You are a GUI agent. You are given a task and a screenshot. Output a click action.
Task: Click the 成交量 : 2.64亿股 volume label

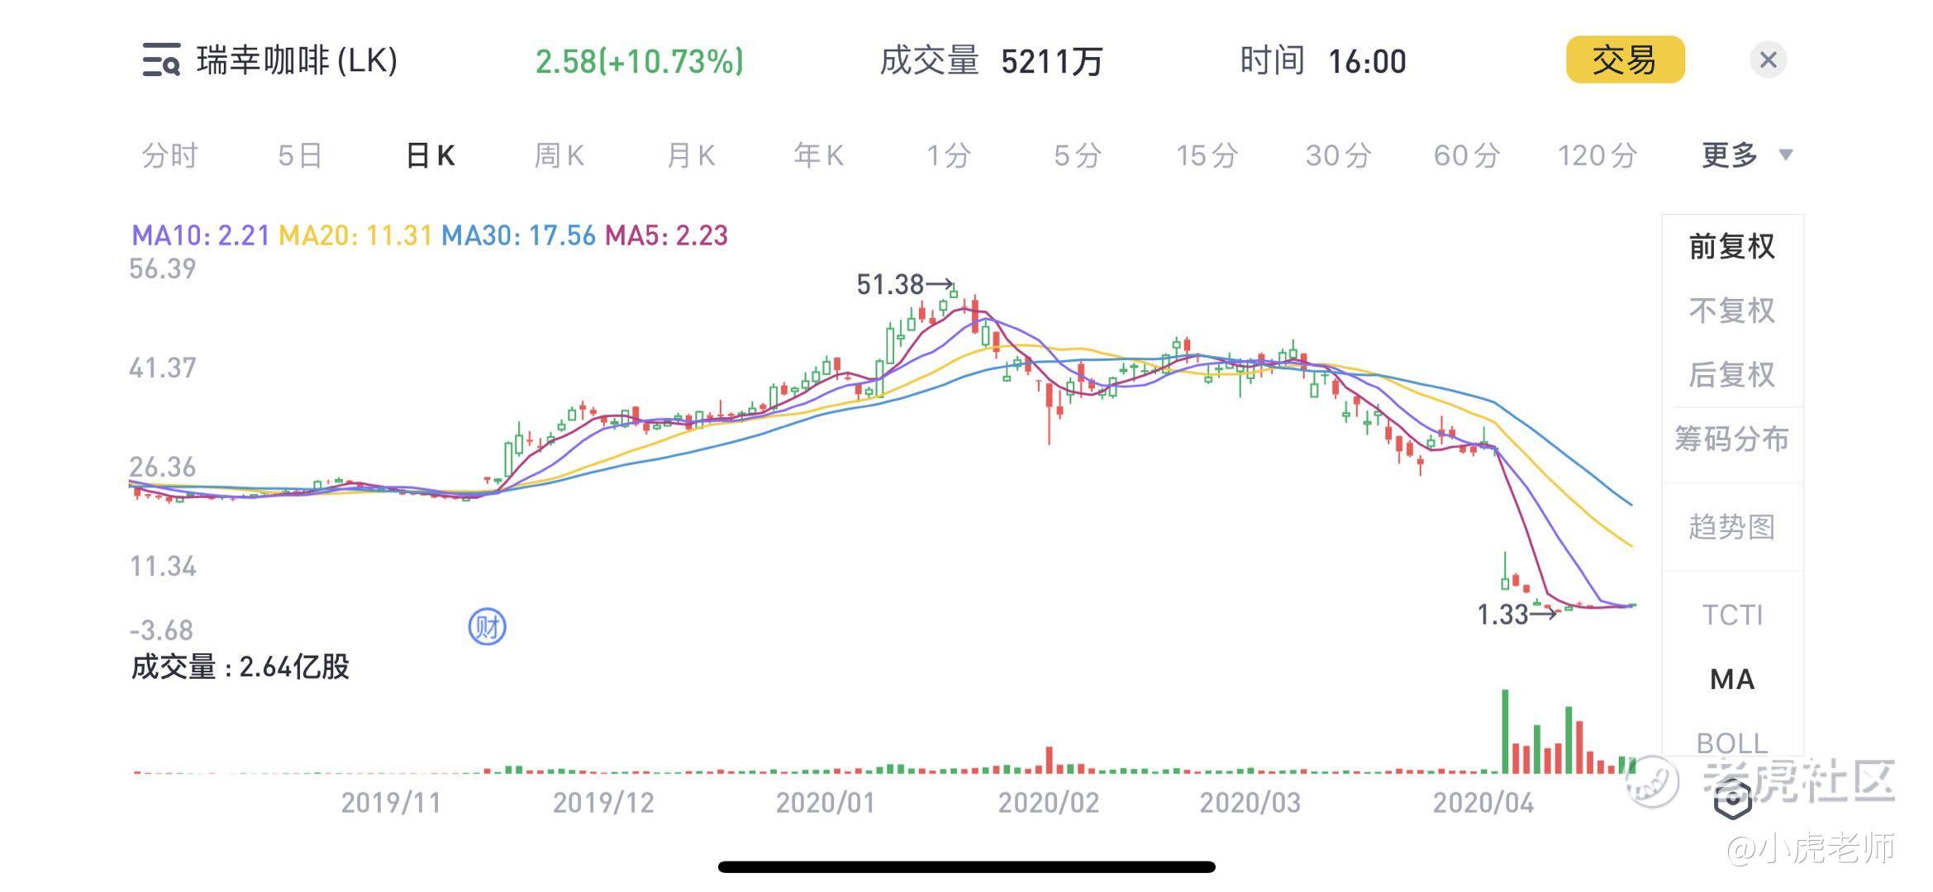pyautogui.click(x=240, y=667)
